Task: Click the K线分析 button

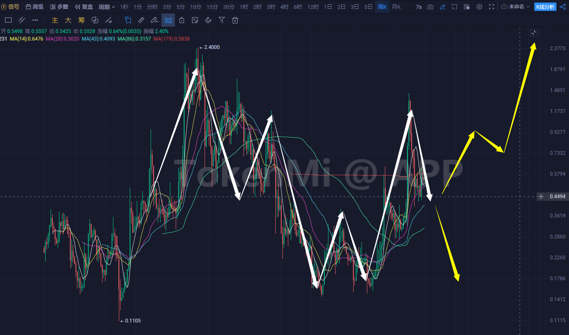Action: pyautogui.click(x=545, y=7)
